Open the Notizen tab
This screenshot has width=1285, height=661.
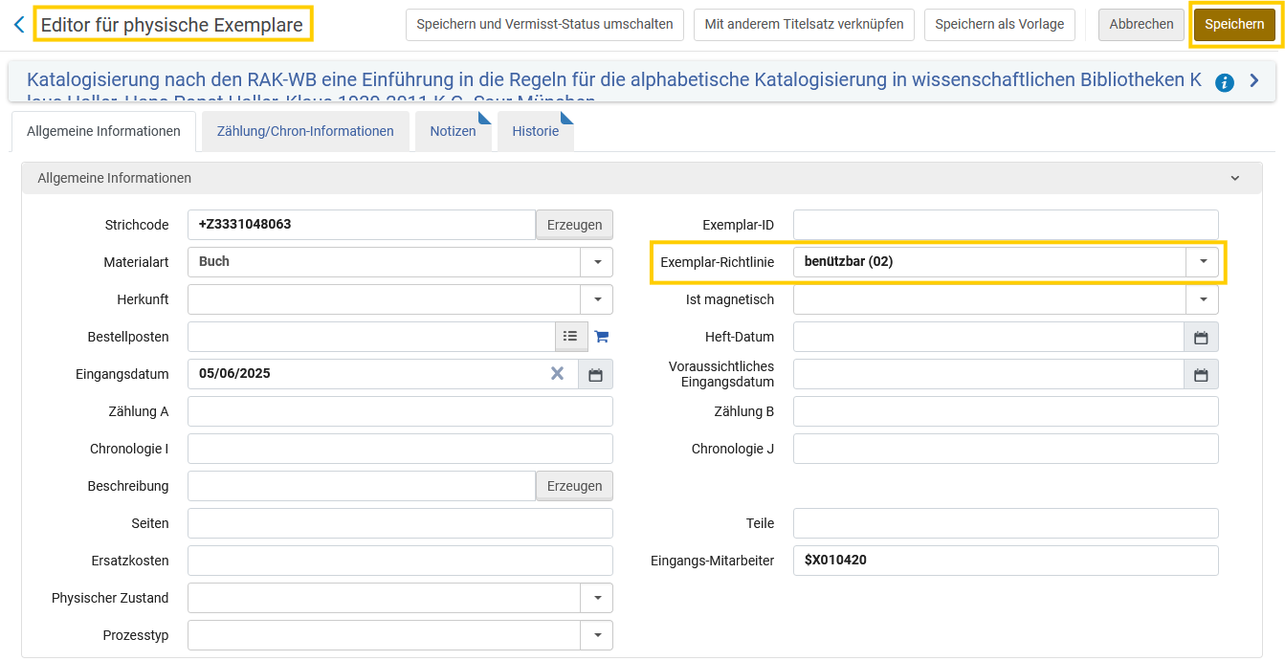point(453,131)
